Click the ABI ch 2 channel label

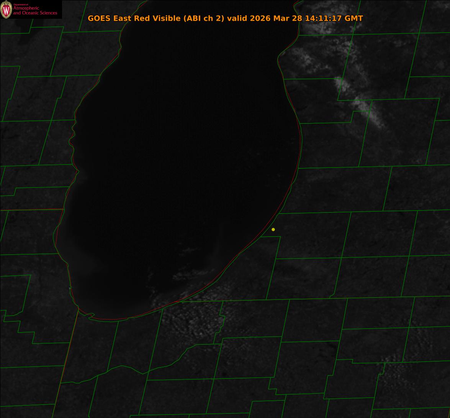coord(204,18)
